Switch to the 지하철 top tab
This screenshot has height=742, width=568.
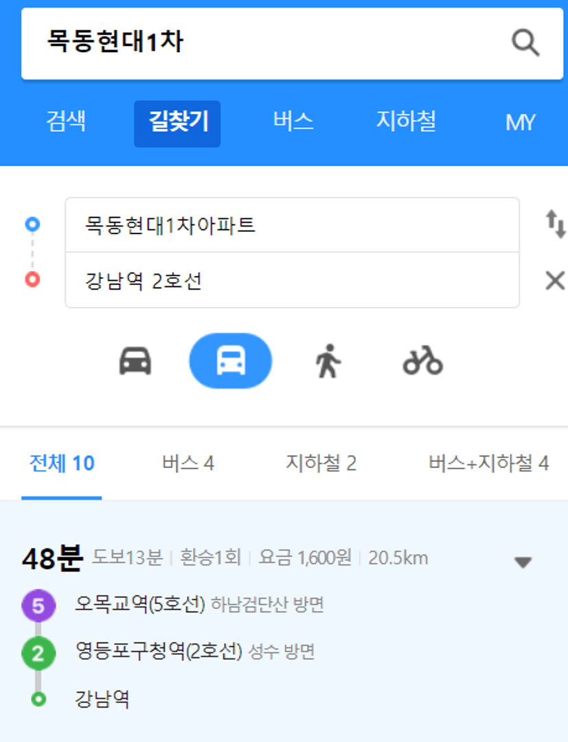click(406, 121)
